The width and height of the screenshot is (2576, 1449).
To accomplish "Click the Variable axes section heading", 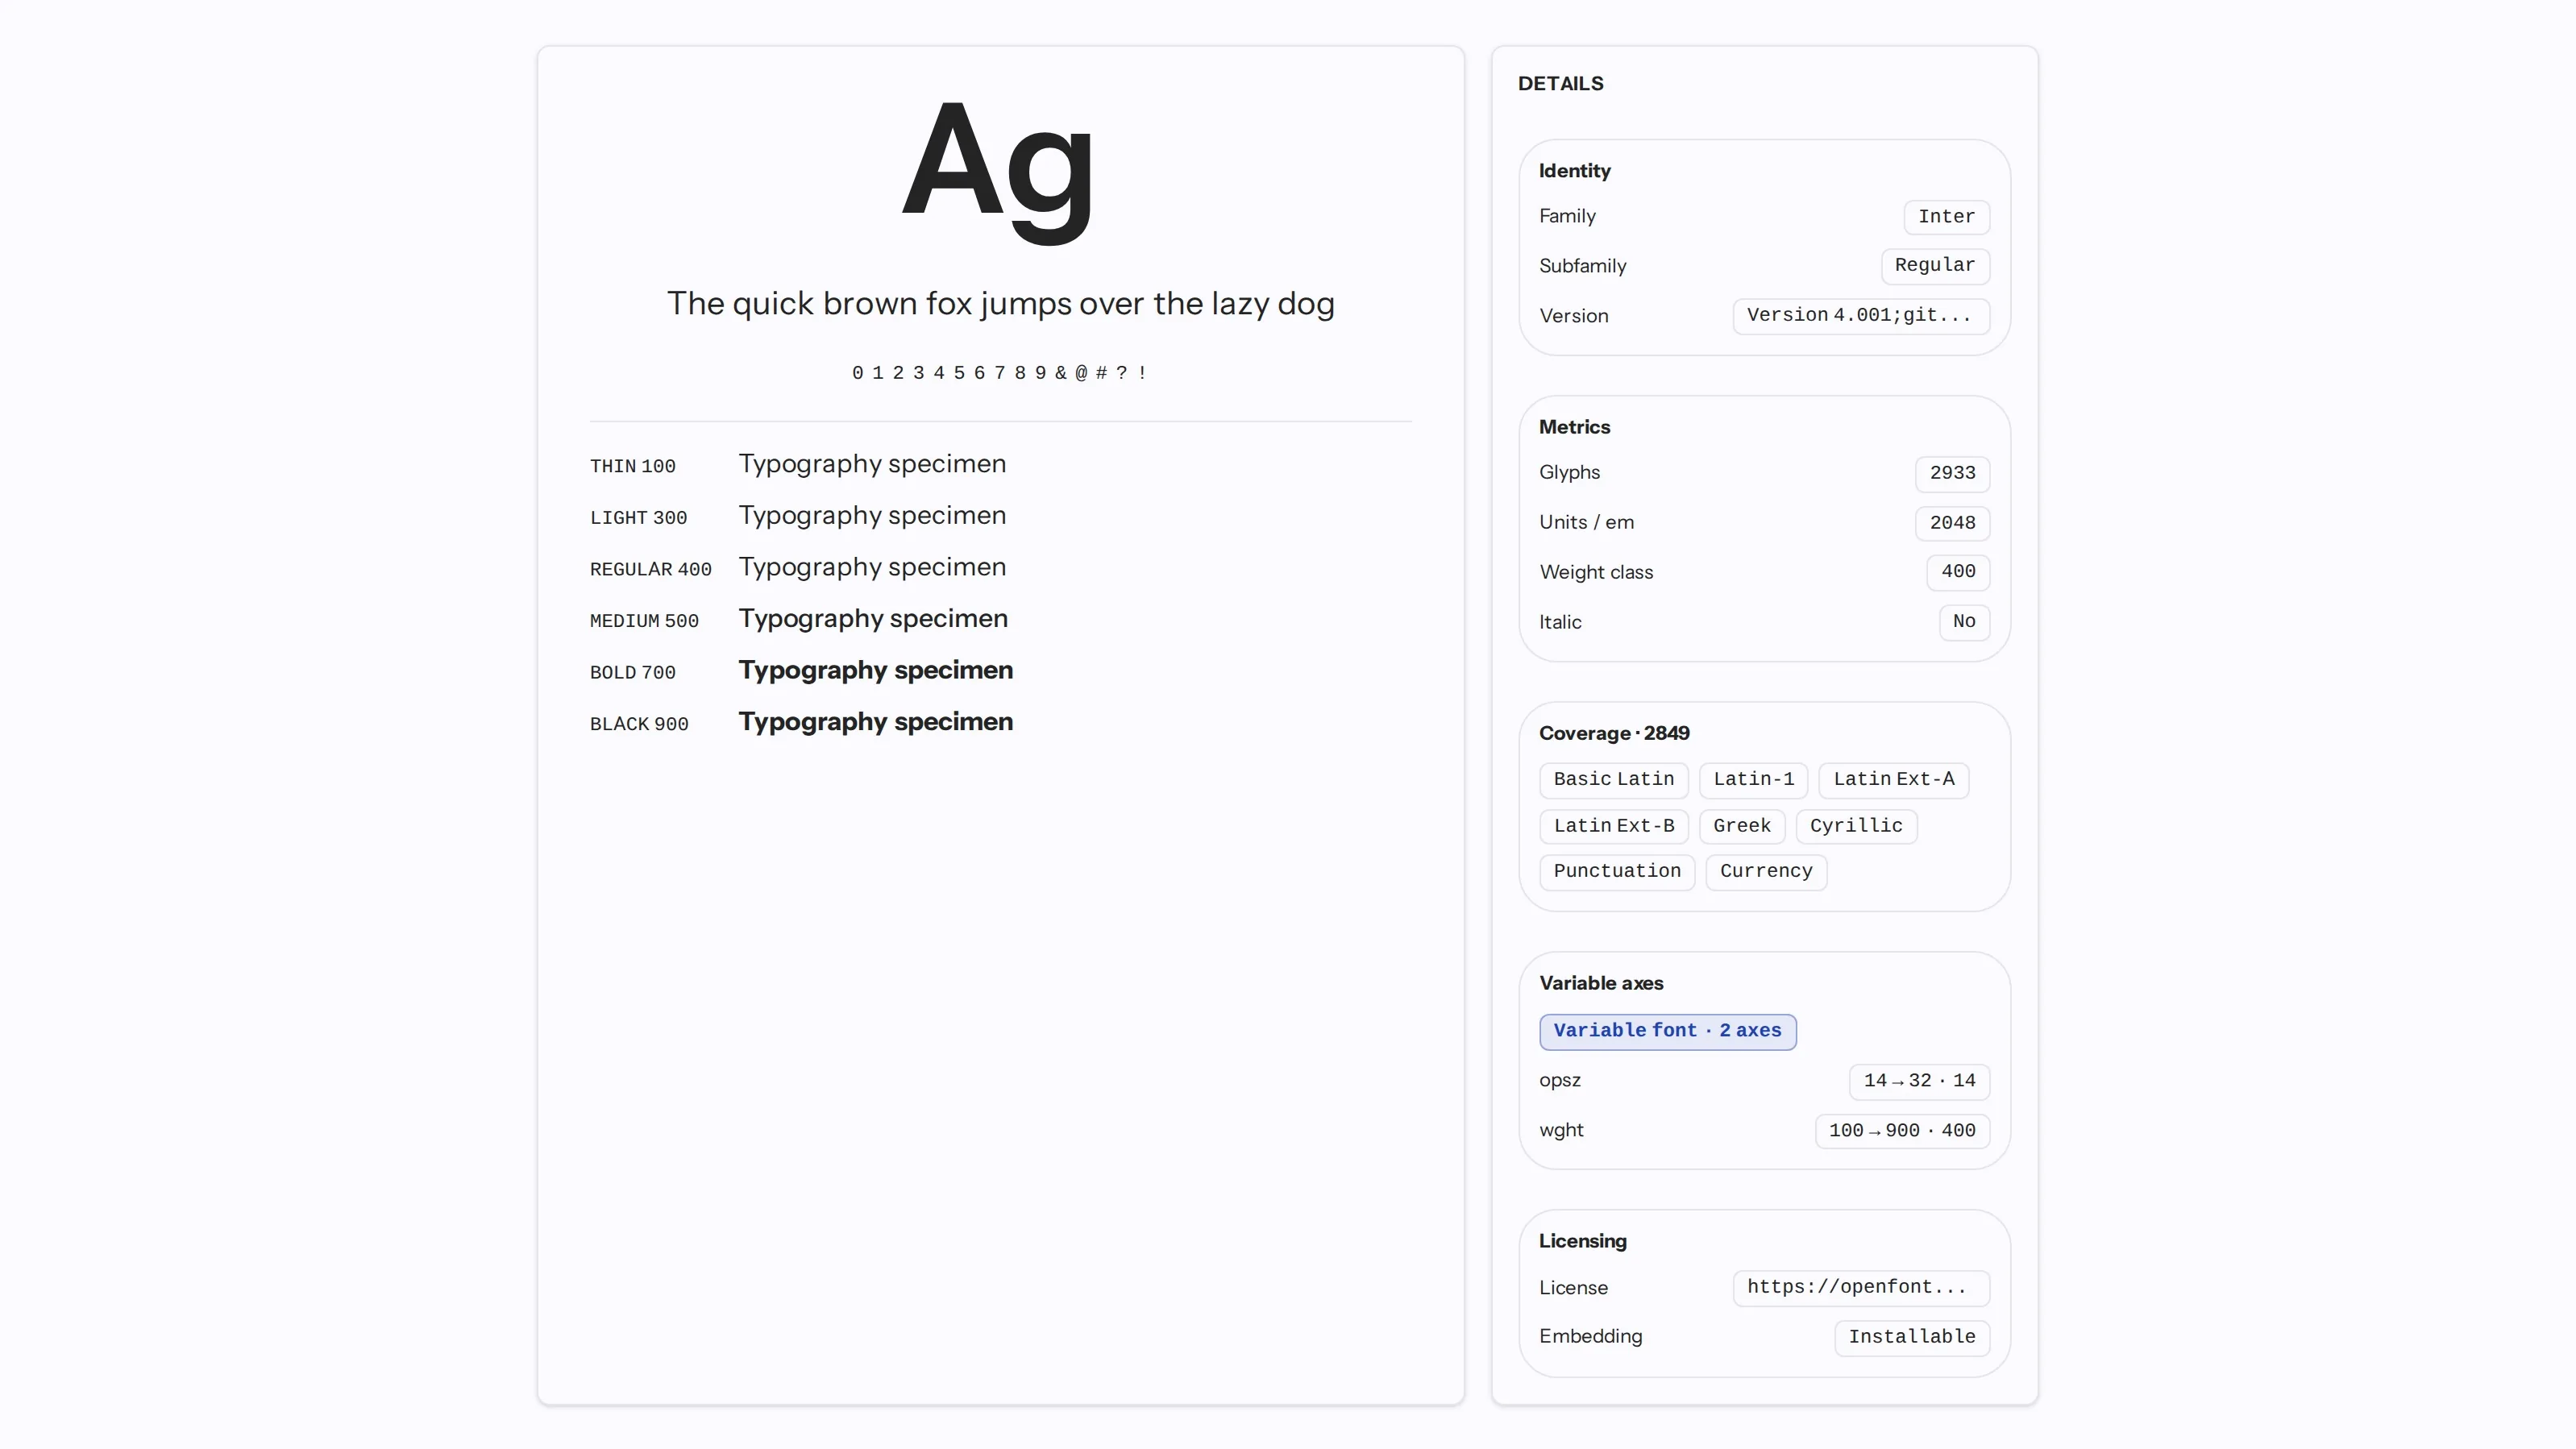I will coord(1601,983).
